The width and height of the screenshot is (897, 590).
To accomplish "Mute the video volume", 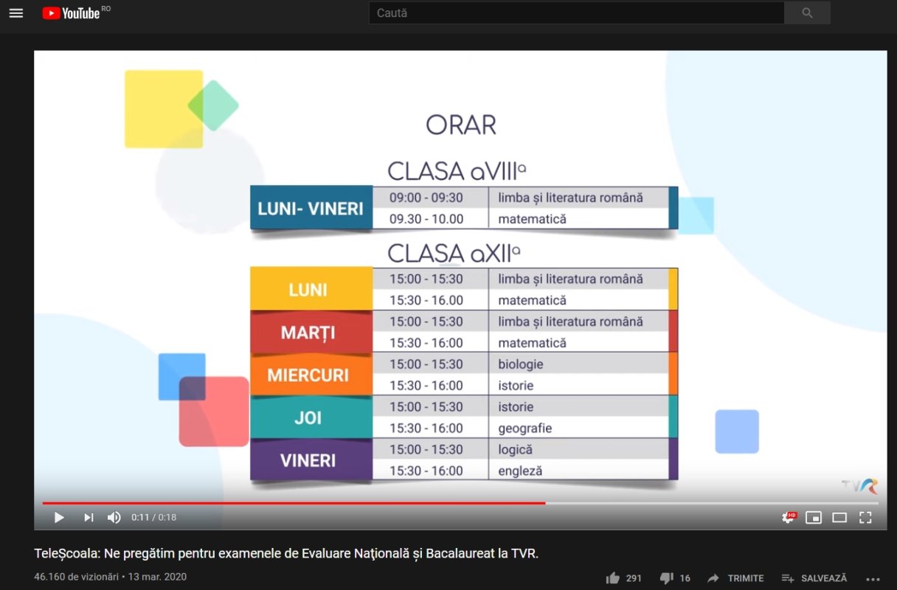I will click(114, 517).
